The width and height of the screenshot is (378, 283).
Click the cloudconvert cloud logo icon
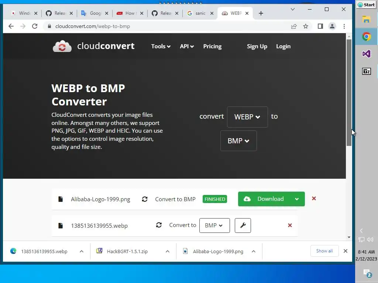(x=62, y=46)
